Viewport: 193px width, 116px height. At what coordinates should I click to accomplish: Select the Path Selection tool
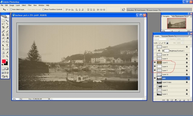(3, 45)
